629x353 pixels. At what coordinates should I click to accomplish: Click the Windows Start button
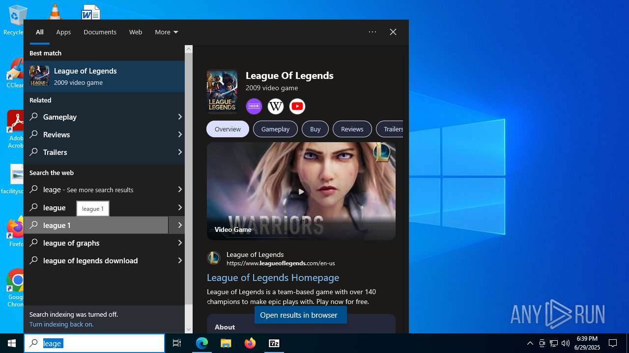[x=12, y=343]
